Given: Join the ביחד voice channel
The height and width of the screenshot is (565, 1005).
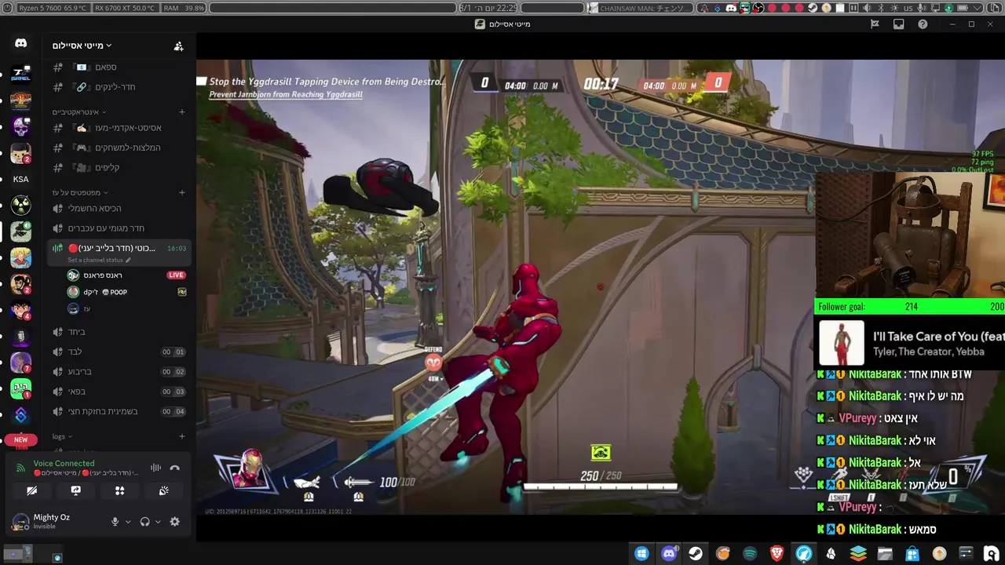Looking at the screenshot, I should tap(118, 332).
